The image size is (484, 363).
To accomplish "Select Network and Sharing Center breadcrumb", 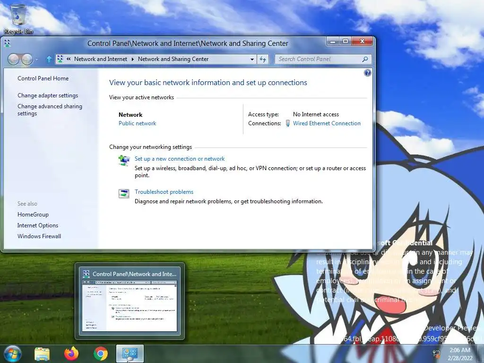I will point(173,59).
